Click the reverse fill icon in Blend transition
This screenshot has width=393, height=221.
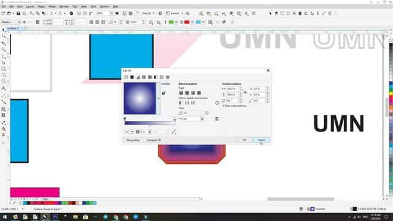point(217,103)
